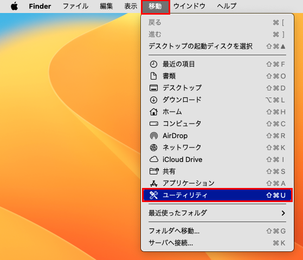Open the ファイル menu

coord(75,6)
